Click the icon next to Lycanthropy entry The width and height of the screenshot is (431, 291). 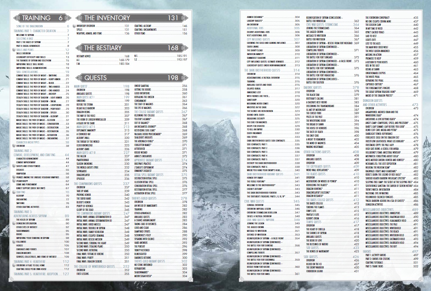pyautogui.click(x=14, y=181)
